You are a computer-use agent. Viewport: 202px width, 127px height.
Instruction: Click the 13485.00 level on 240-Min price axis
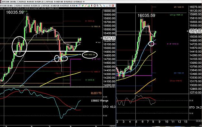(x=195, y=74)
